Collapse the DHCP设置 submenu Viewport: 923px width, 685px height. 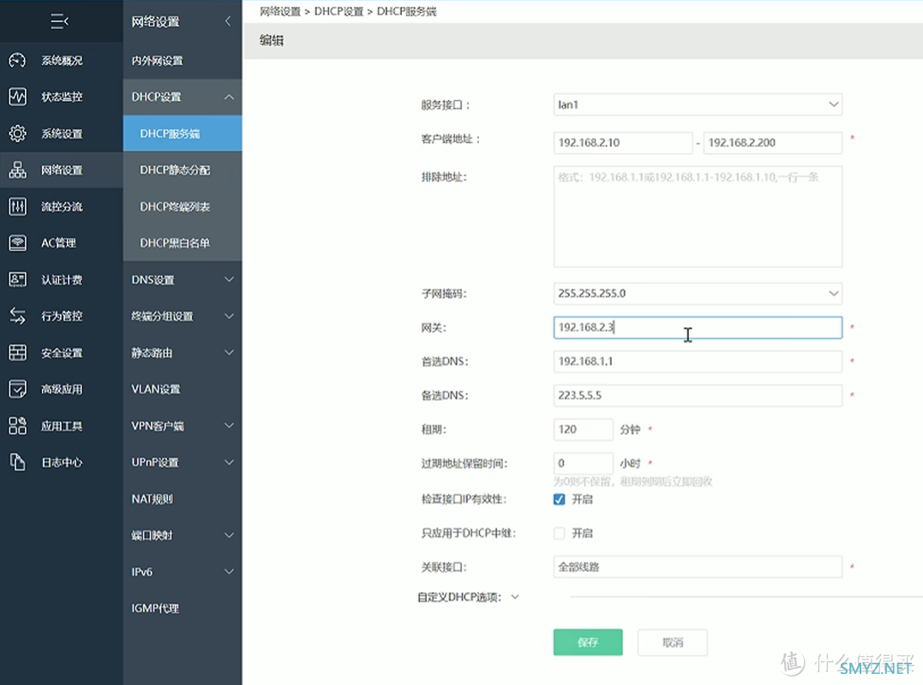pos(229,97)
